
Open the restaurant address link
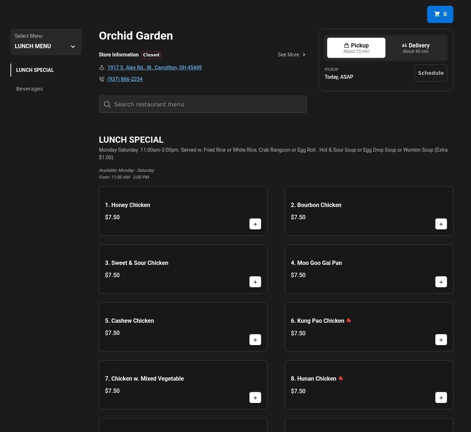coord(154,68)
